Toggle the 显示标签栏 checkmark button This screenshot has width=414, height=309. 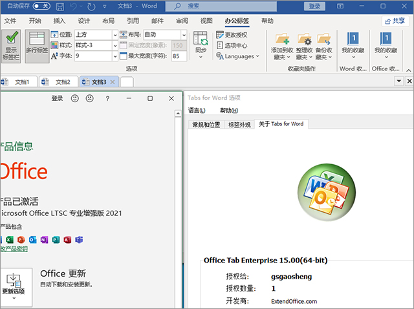point(11,46)
